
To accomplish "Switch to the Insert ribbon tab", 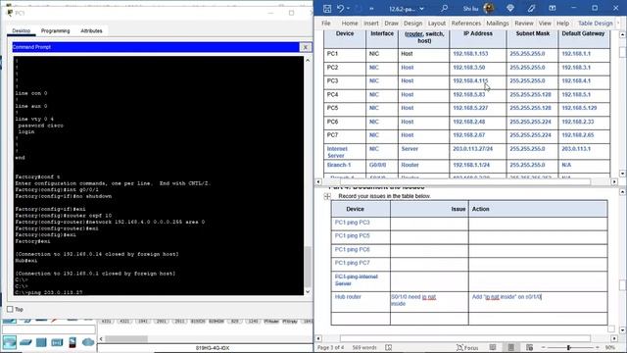I will [370, 24].
